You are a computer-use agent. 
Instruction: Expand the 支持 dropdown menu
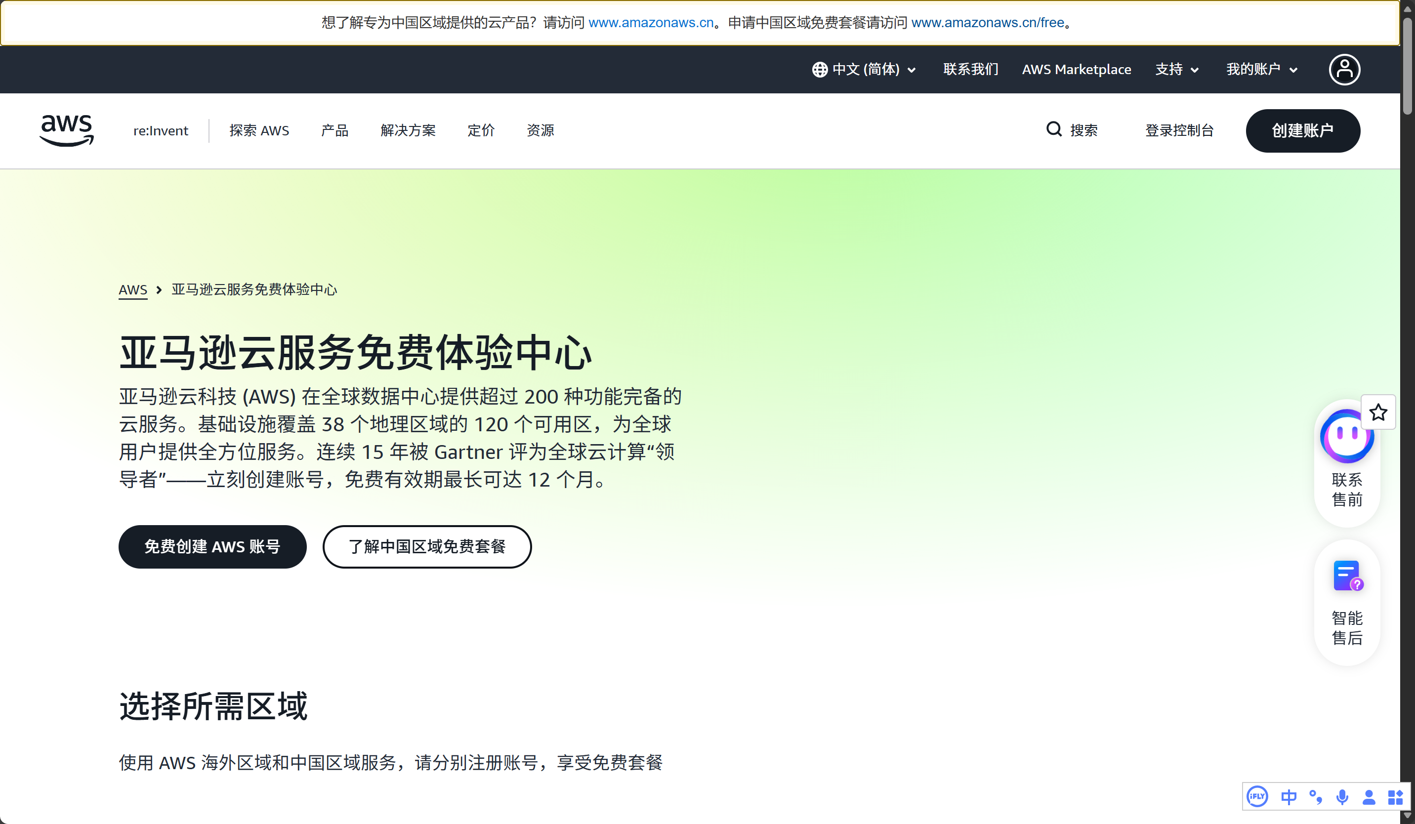click(x=1177, y=70)
